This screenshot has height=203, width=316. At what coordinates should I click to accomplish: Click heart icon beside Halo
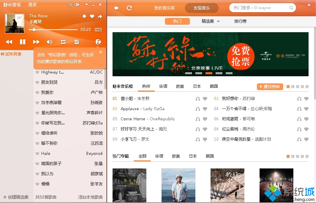(x=37, y=154)
